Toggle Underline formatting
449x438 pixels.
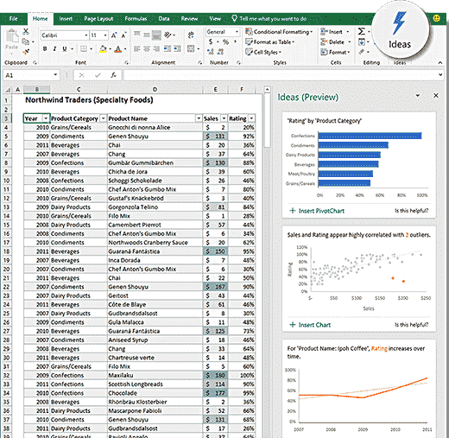(x=65, y=49)
